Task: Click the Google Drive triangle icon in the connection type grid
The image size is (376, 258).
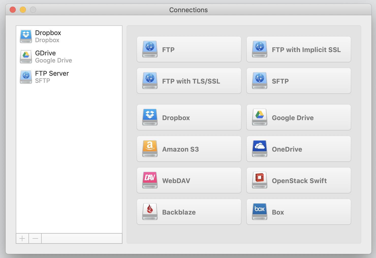Action: [x=260, y=117]
